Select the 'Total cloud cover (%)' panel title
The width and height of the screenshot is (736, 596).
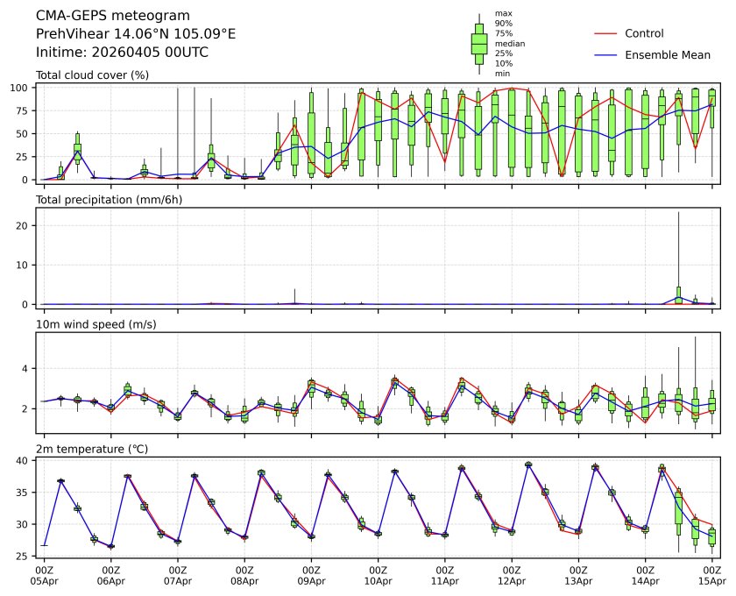tap(92, 75)
